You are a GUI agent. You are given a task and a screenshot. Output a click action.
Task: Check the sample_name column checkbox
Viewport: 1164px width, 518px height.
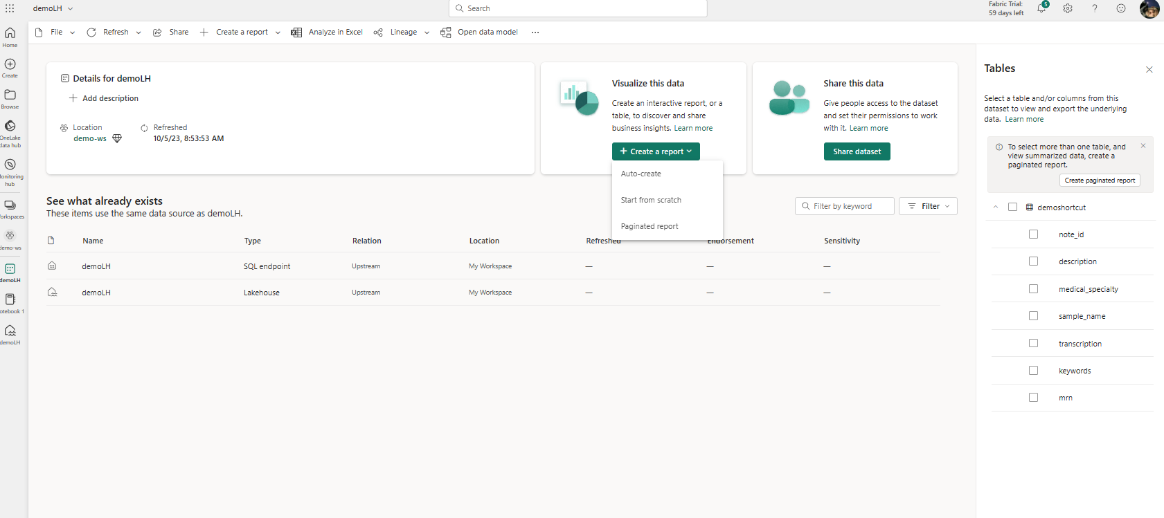[x=1033, y=316]
